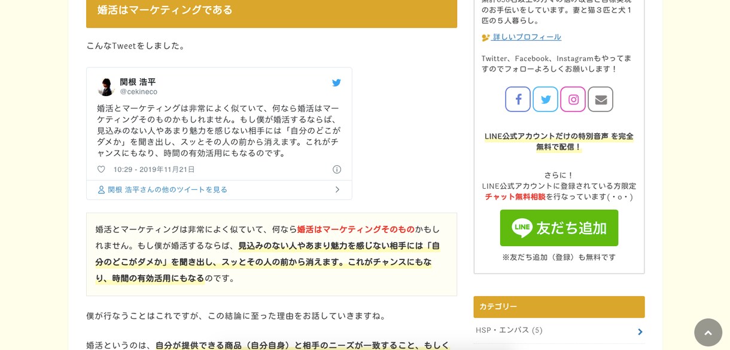
Task: Like the tweet with the heart icon
Action: pos(101,170)
